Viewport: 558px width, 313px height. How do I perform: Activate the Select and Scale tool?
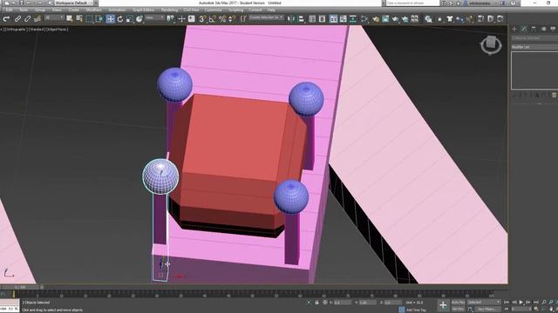tap(130, 19)
